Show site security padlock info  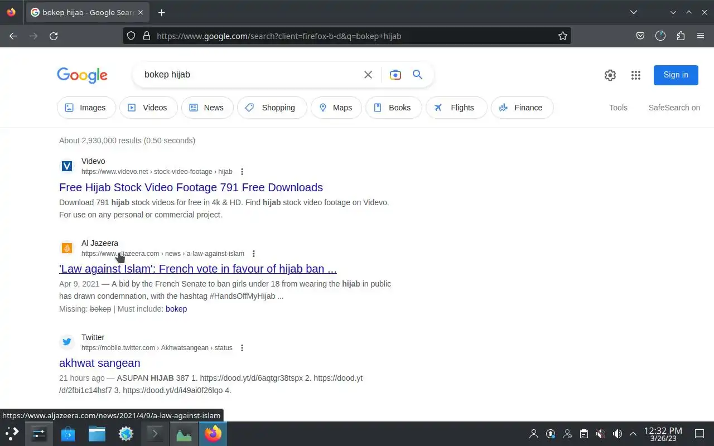pyautogui.click(x=147, y=36)
